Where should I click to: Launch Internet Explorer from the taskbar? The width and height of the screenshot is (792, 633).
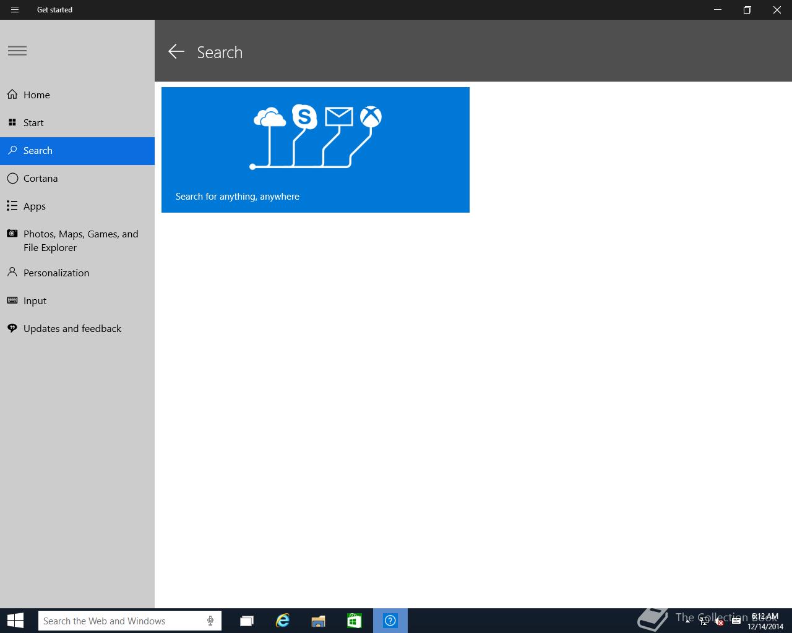[283, 621]
